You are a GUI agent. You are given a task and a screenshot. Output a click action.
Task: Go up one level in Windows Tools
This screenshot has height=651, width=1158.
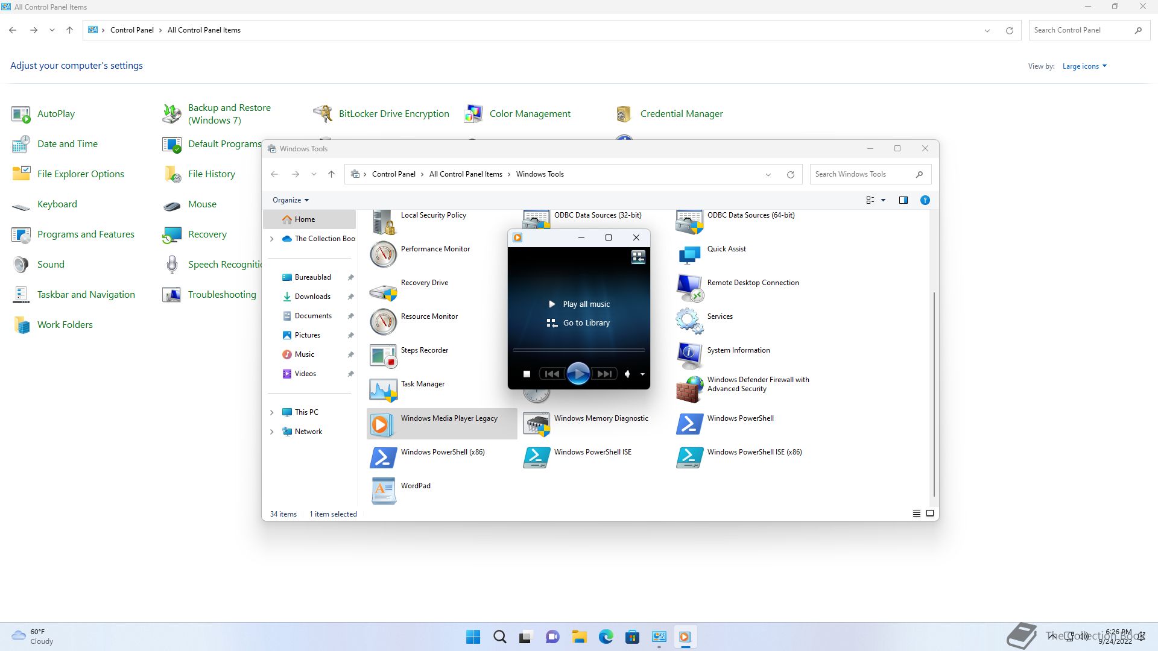click(x=331, y=174)
